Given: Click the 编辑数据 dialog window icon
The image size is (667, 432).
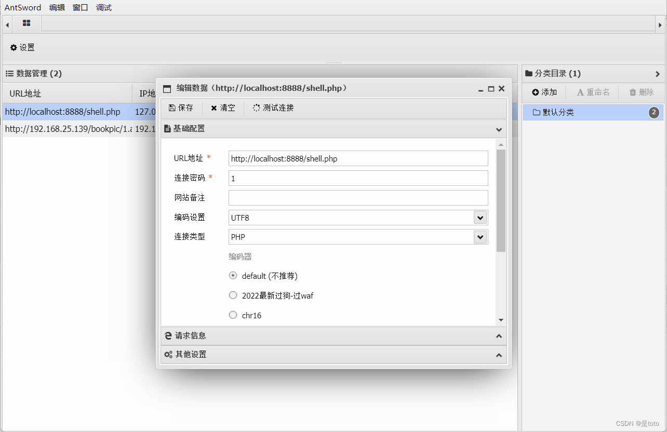Looking at the screenshot, I should [x=167, y=89].
